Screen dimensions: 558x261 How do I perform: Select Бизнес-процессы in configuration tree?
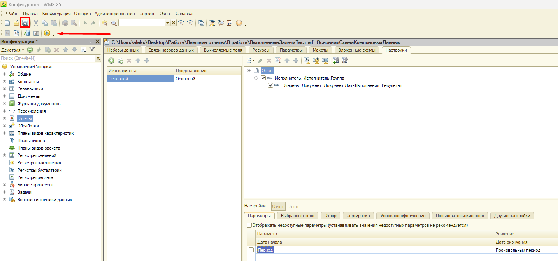coord(35,185)
